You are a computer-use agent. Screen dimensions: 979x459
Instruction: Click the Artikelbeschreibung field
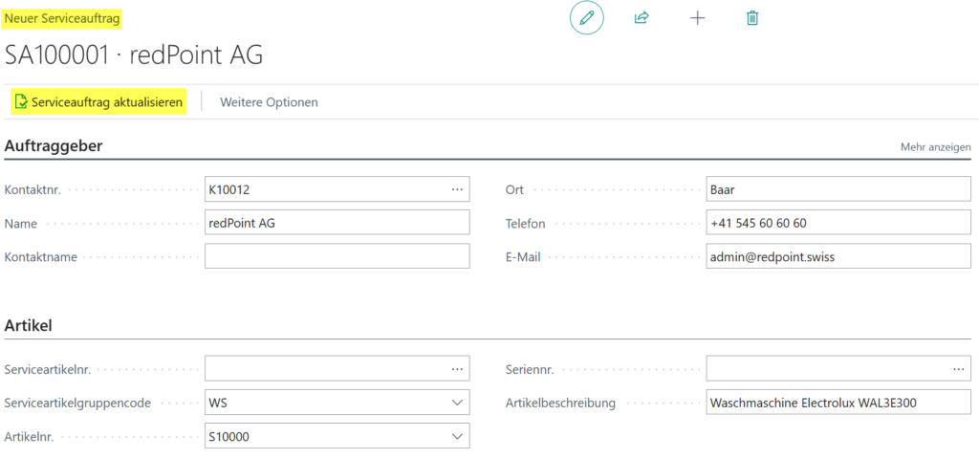(x=838, y=403)
